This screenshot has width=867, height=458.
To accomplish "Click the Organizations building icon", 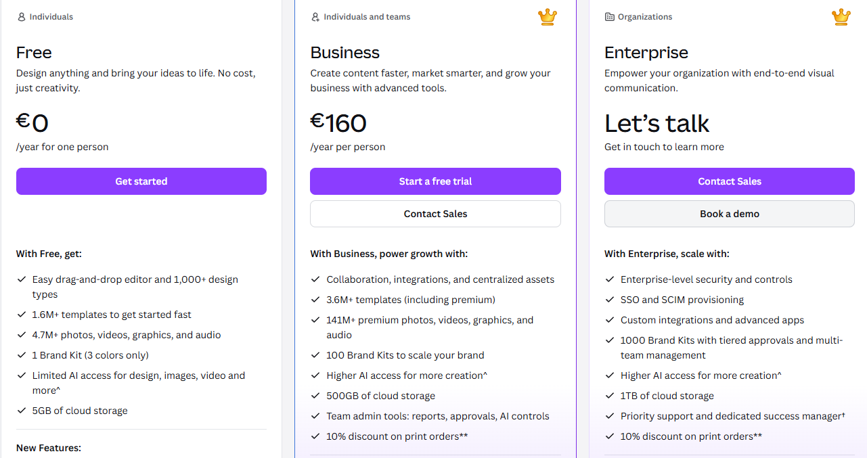I will point(609,17).
